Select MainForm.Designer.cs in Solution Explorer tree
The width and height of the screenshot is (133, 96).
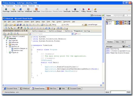tap(20, 49)
